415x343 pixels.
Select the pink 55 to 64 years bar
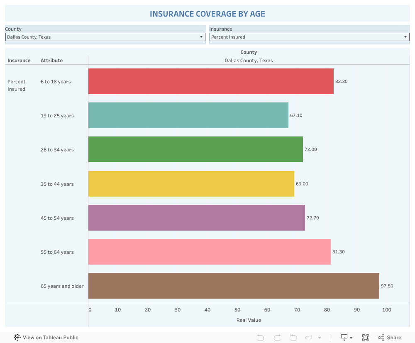pyautogui.click(x=210, y=252)
